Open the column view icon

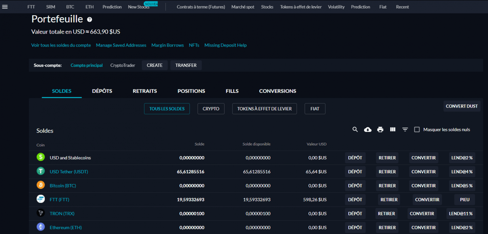click(x=393, y=130)
